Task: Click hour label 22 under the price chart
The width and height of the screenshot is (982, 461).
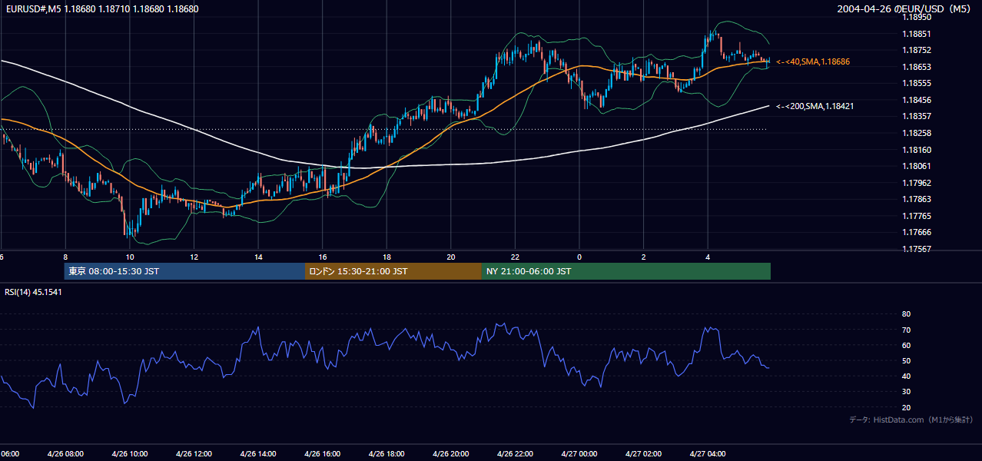Action: (x=515, y=257)
